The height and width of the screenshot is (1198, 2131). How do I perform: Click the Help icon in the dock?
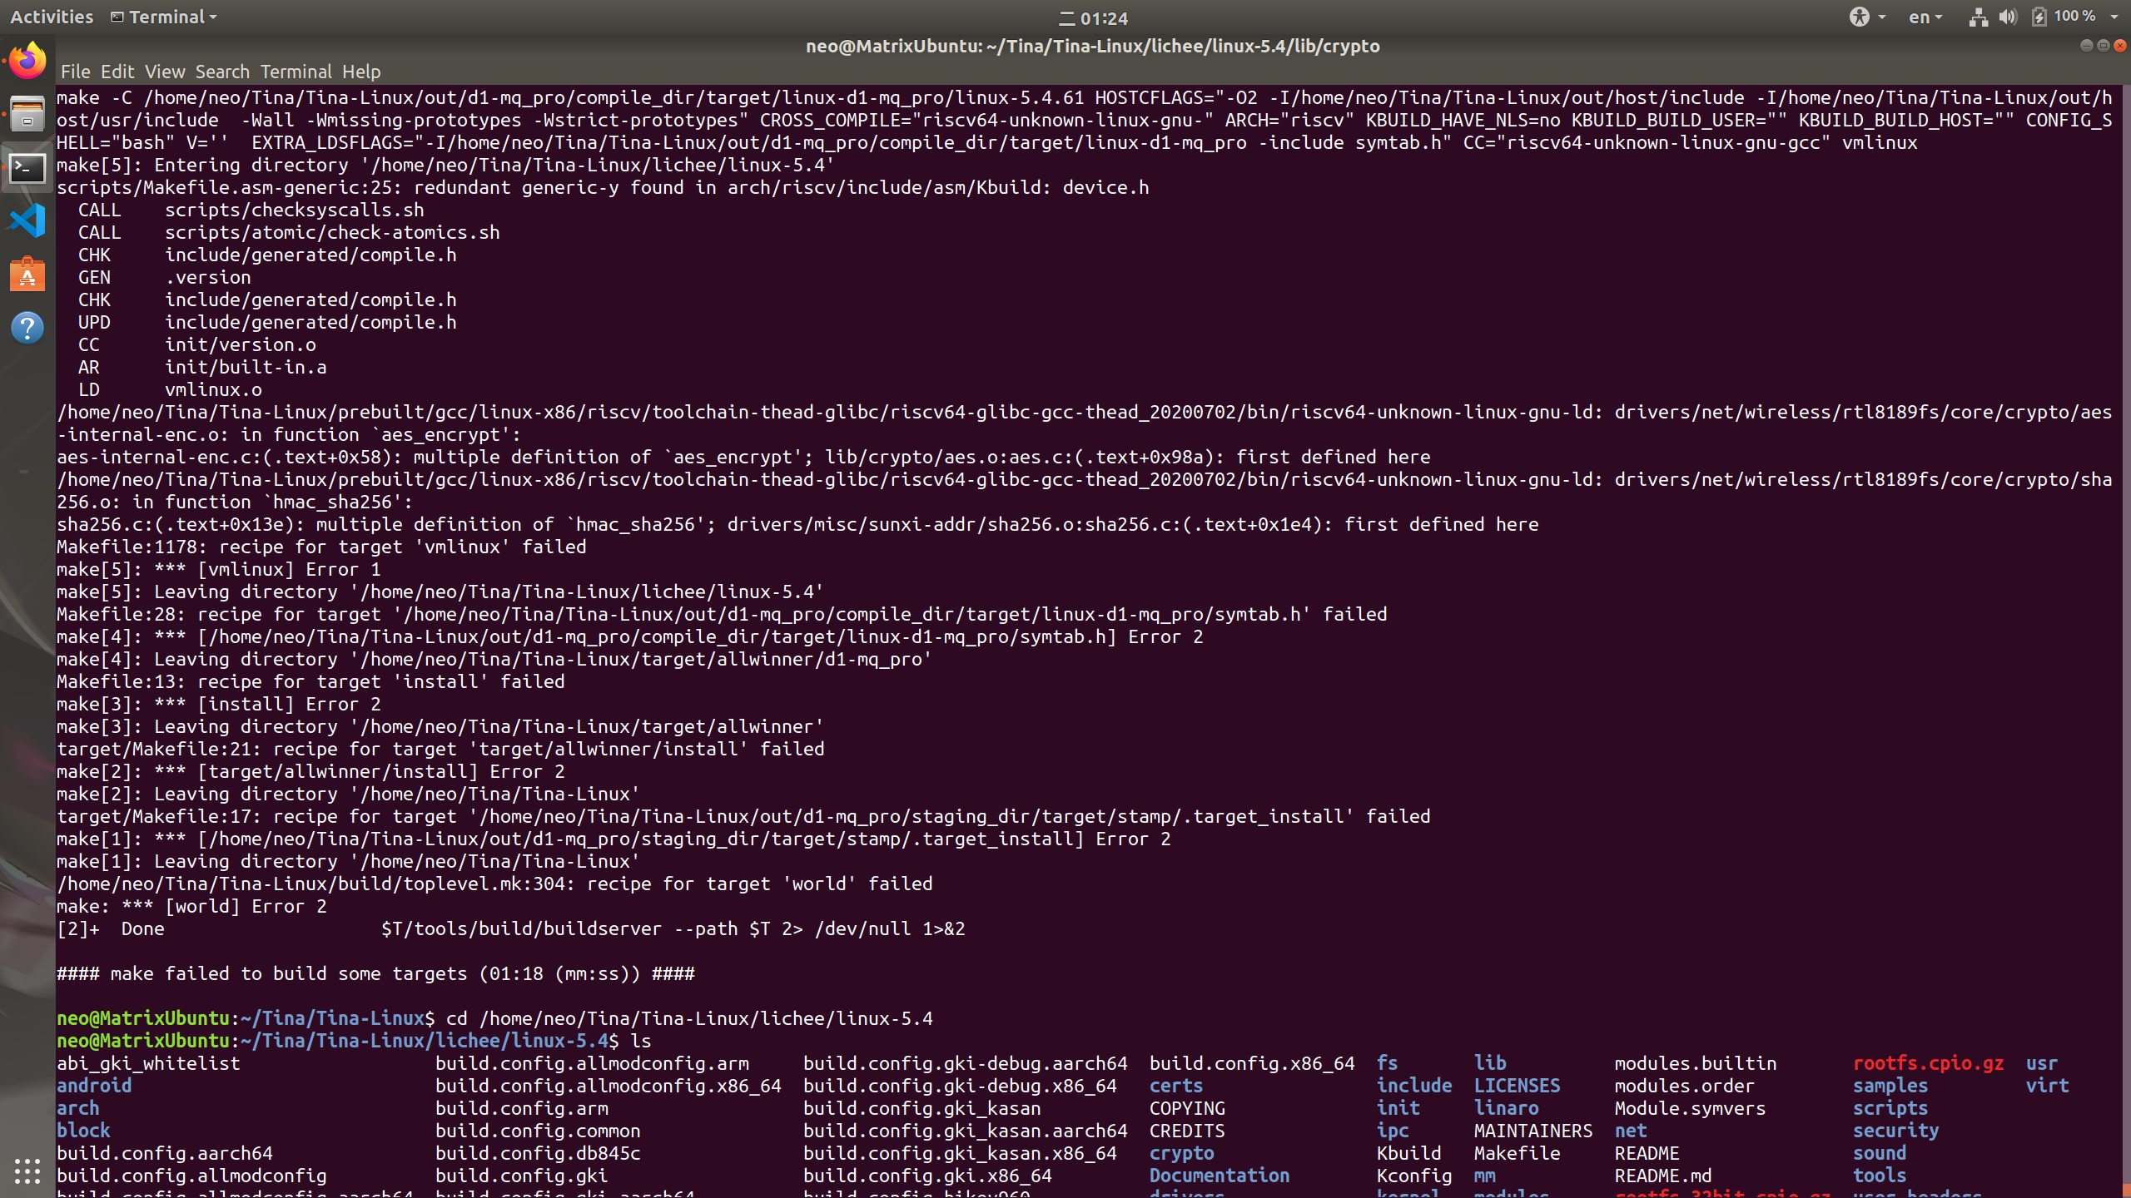27,328
